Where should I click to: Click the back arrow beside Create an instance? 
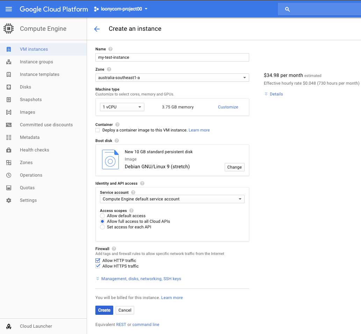pos(97,29)
